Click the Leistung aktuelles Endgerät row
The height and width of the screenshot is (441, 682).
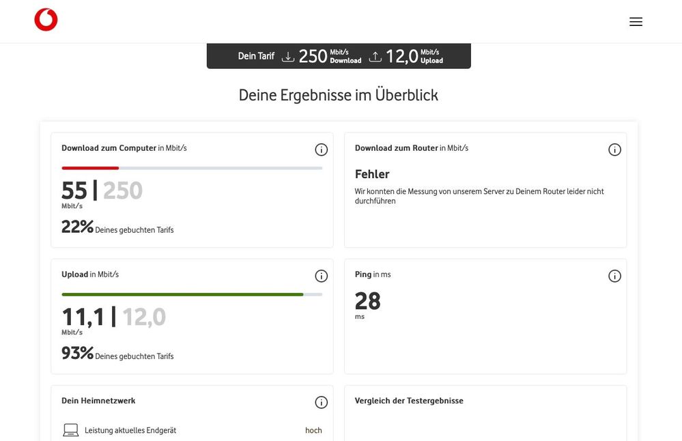tap(192, 430)
